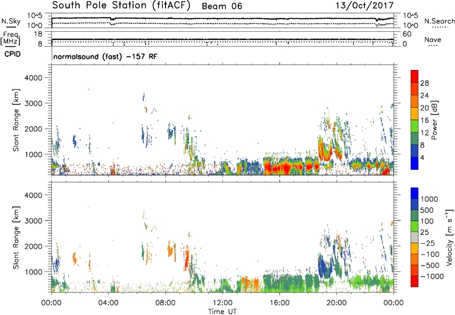Viewport: 455px width, 315px height.
Task: Click '3000' tick on the velocity panel
Action: click(33, 221)
